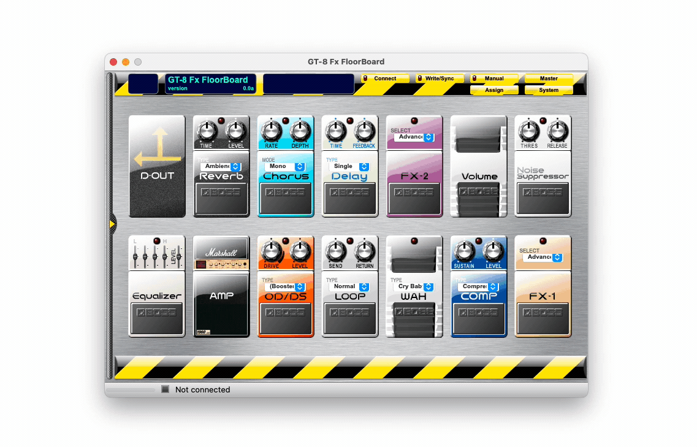Expand the side panel yellow arrow
Viewport: 697px width, 447px height.
pos(112,224)
